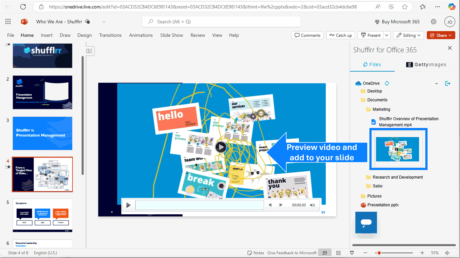Play the video from the center overlay button

tap(221, 147)
